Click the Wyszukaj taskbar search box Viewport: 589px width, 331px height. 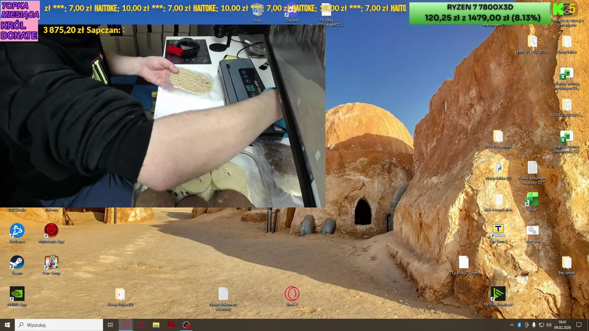point(59,325)
